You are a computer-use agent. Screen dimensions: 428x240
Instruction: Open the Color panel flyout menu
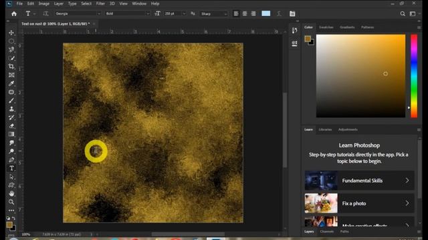point(419,27)
